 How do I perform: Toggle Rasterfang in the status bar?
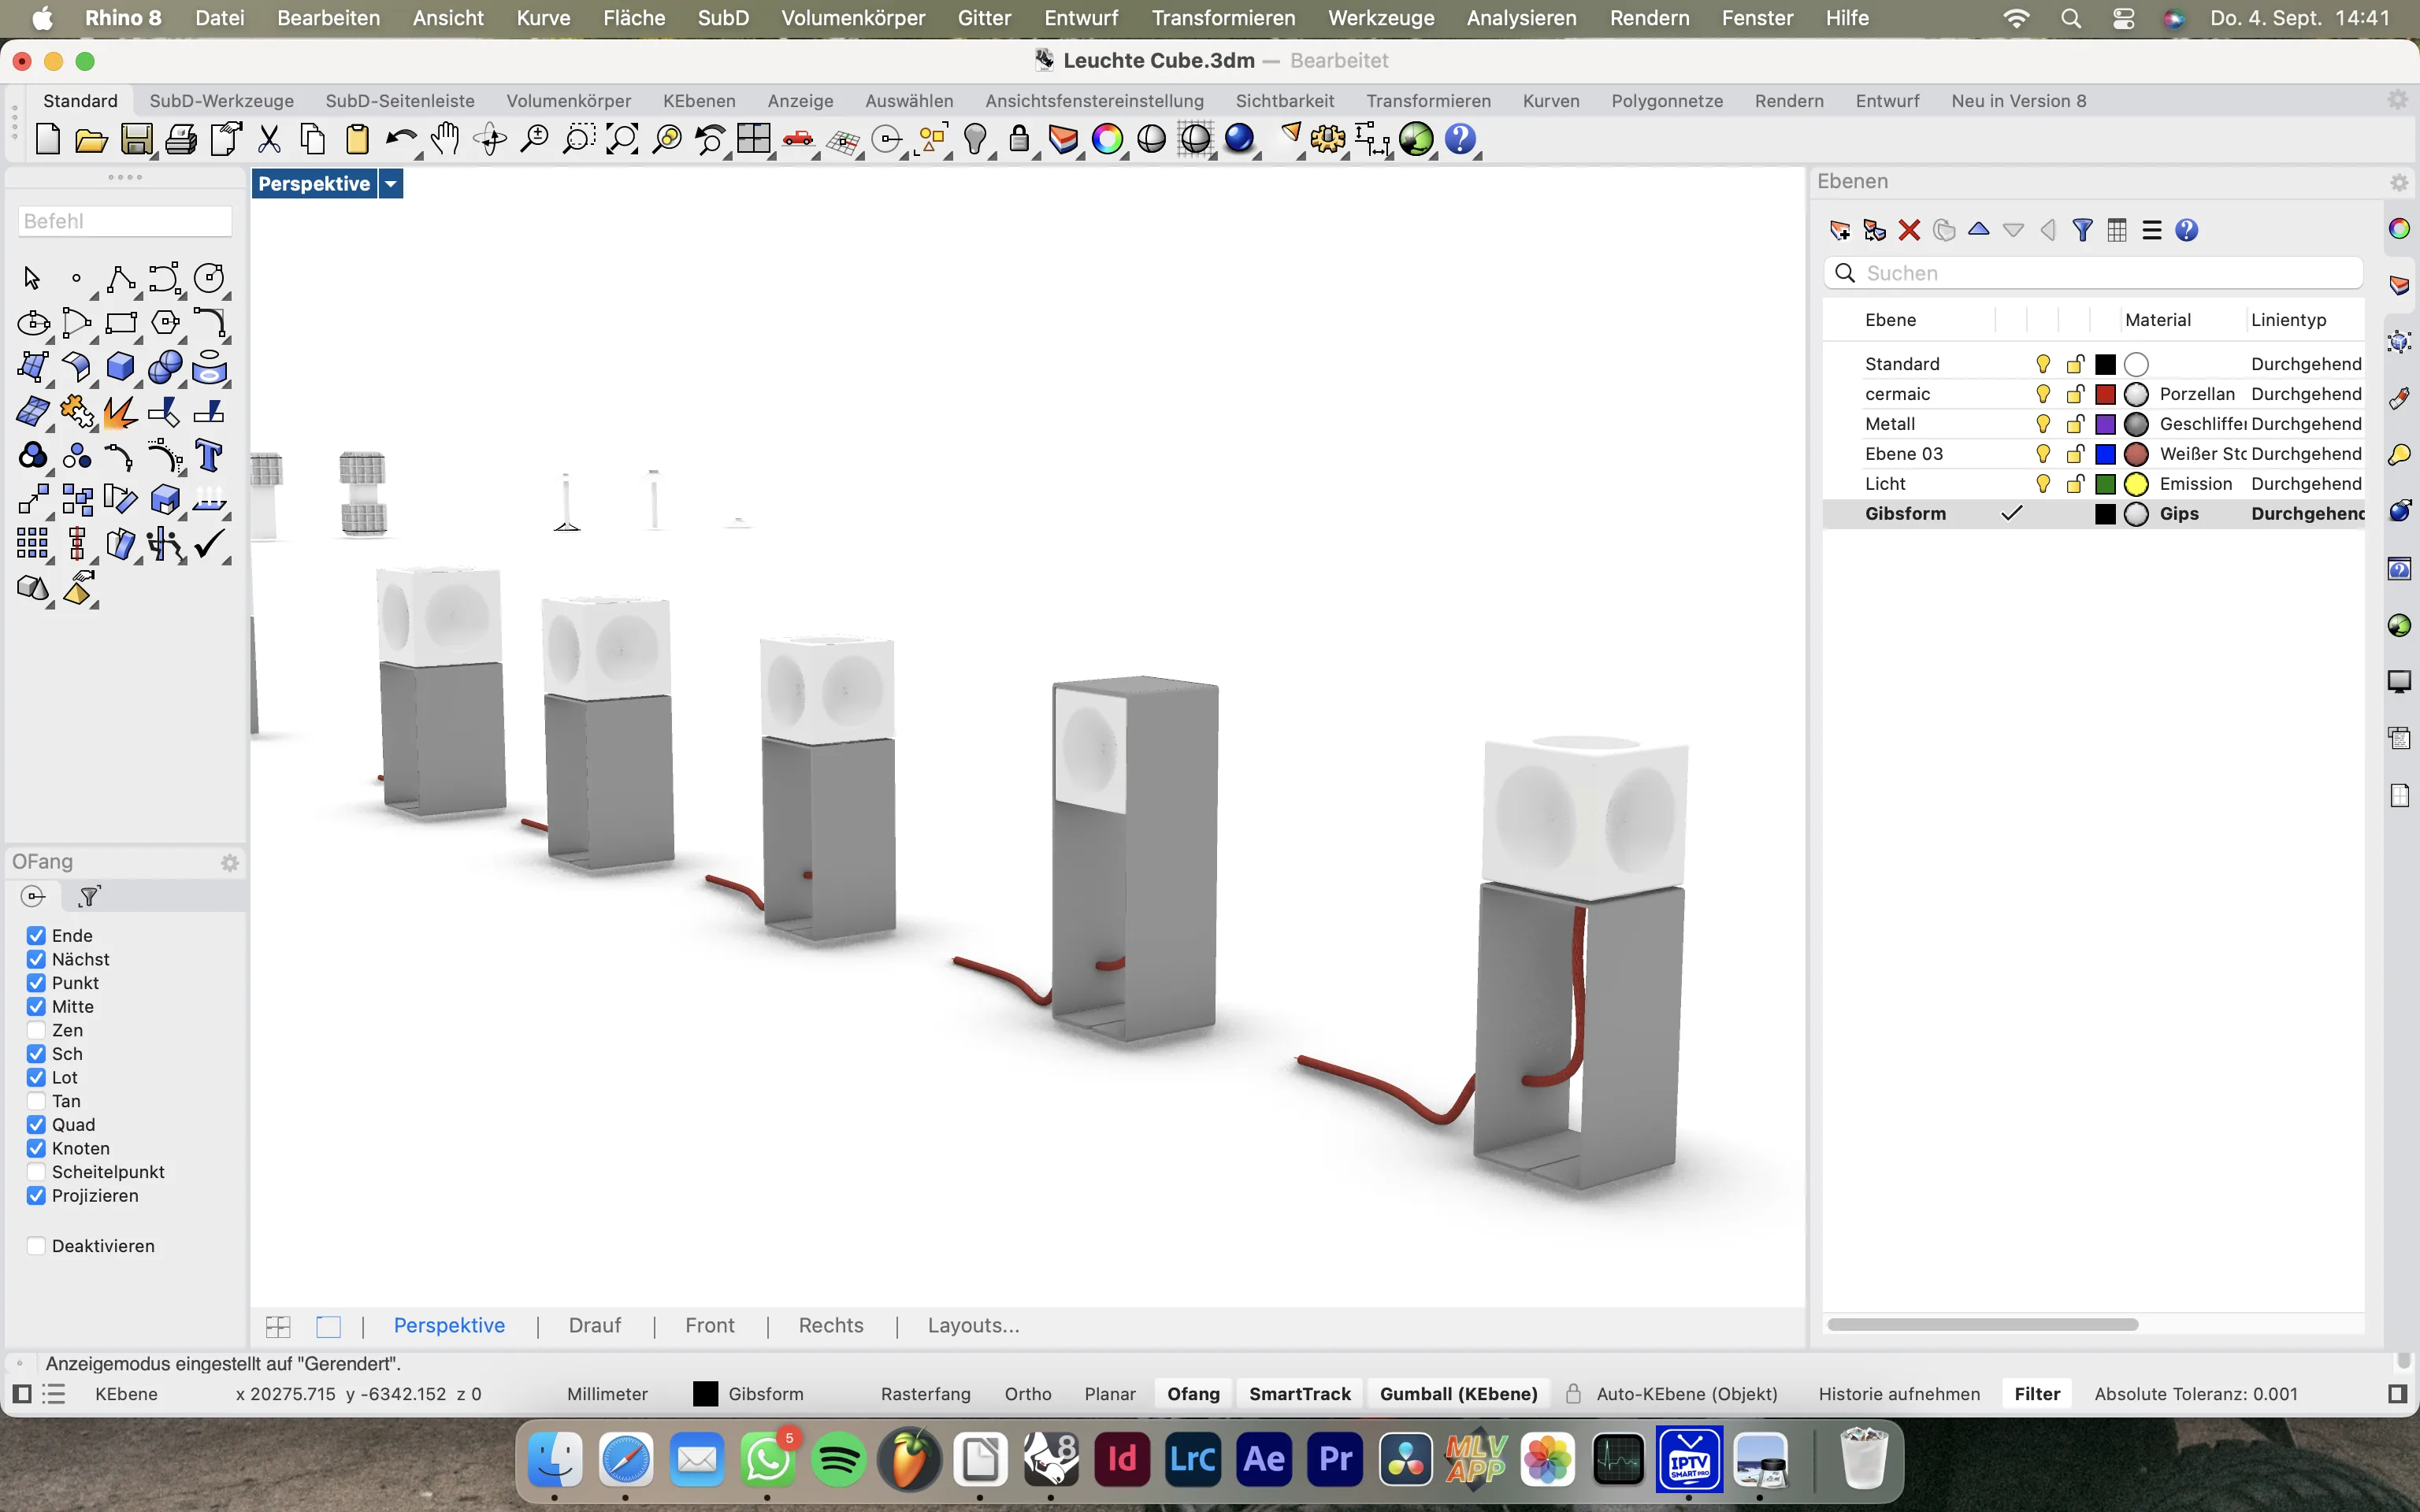click(x=926, y=1394)
